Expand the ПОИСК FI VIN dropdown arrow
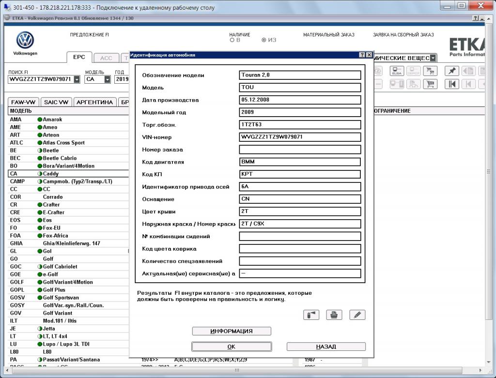Image resolution: width=496 pixels, height=378 pixels. tap(77, 79)
